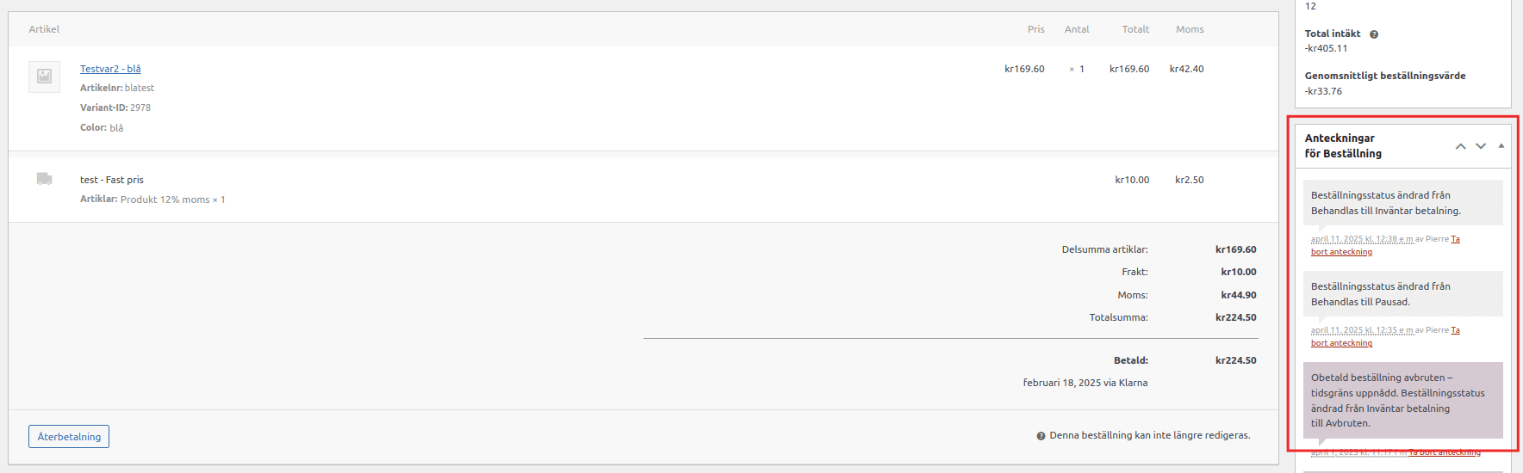Click the Moms column header
1523x473 pixels.
1190,29
